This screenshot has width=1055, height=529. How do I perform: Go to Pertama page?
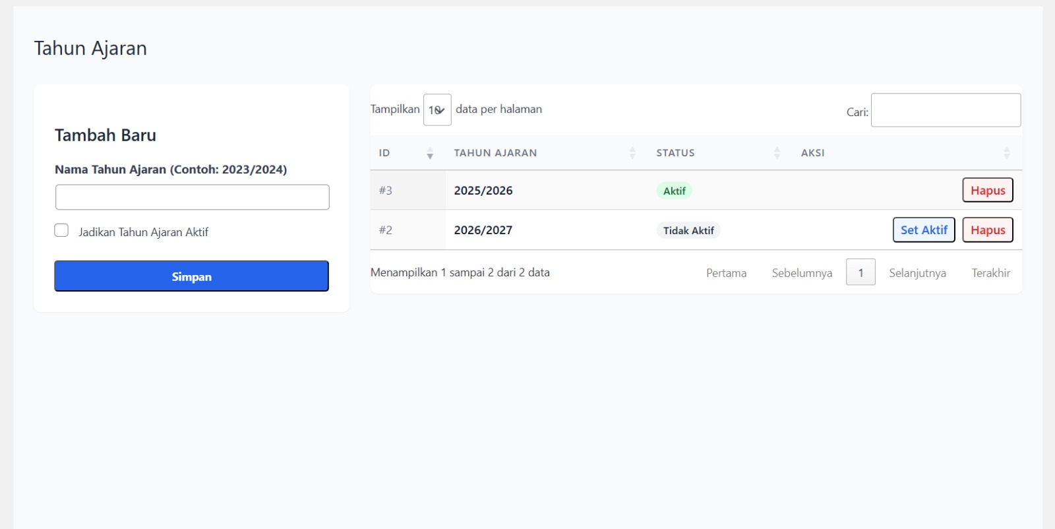(x=726, y=273)
